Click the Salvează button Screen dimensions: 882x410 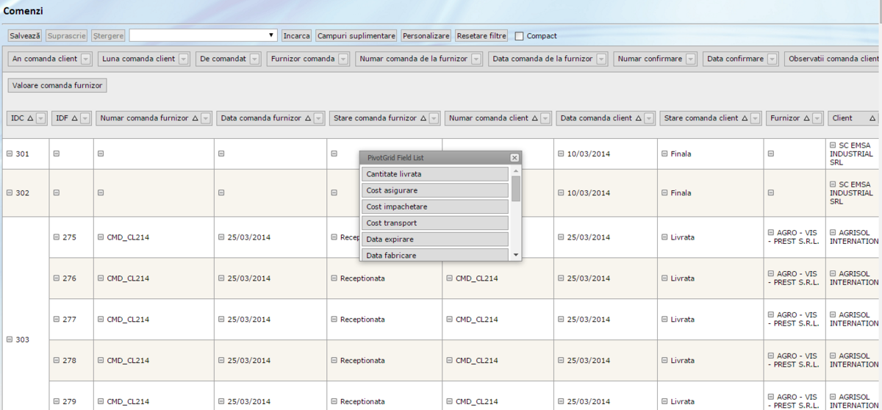(25, 35)
